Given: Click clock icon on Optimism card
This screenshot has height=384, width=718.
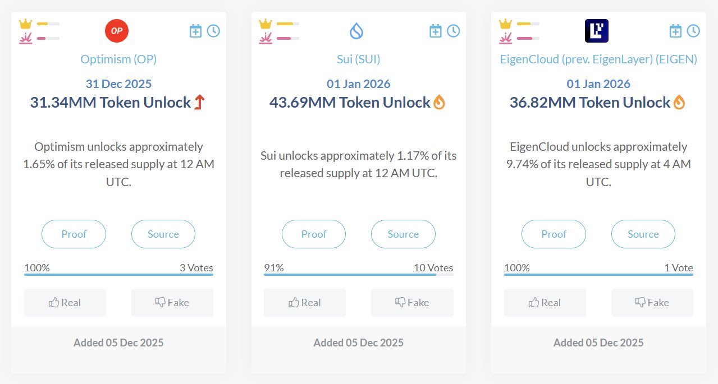Looking at the screenshot, I should point(213,31).
